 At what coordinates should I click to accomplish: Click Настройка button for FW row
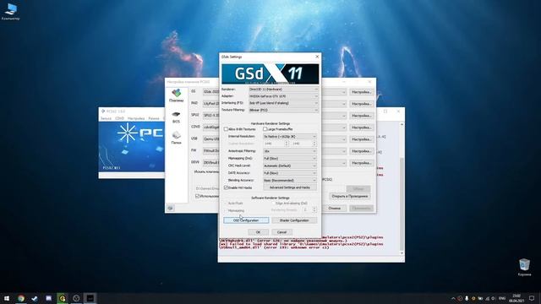pos(361,151)
